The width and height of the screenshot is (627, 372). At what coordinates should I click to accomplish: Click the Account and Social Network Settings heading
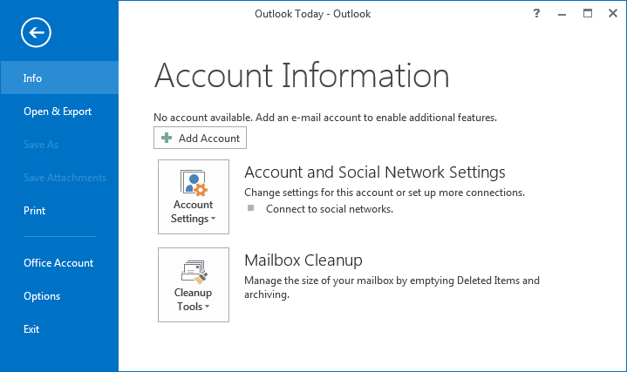[375, 172]
